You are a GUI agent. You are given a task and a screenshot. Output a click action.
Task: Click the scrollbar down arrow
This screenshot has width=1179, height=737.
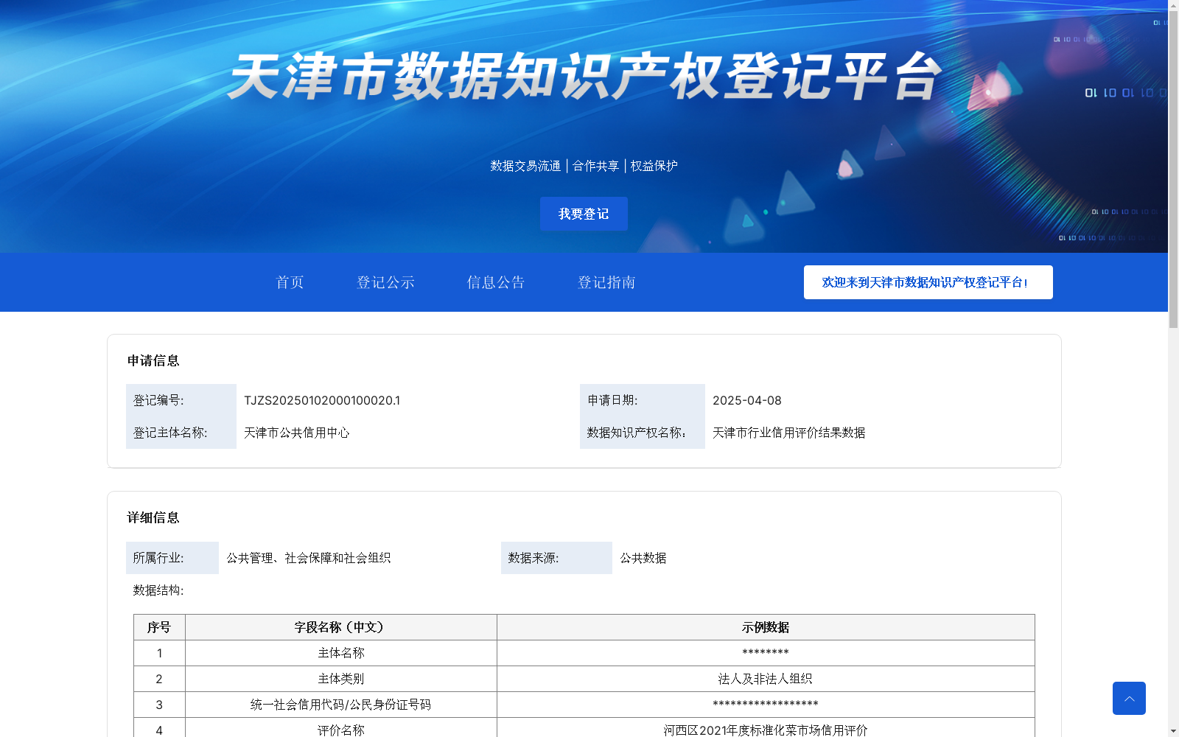1173,732
